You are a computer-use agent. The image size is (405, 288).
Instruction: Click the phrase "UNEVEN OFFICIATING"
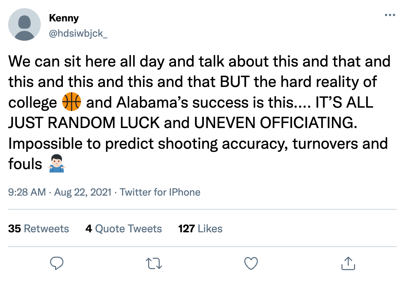275,123
